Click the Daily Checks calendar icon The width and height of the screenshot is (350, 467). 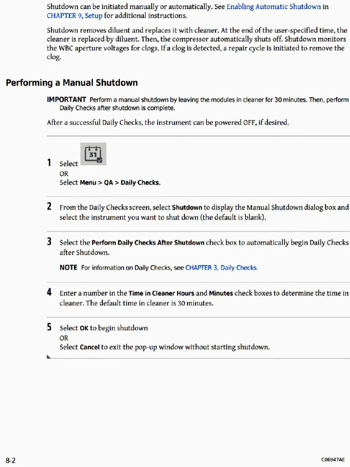pos(93,154)
